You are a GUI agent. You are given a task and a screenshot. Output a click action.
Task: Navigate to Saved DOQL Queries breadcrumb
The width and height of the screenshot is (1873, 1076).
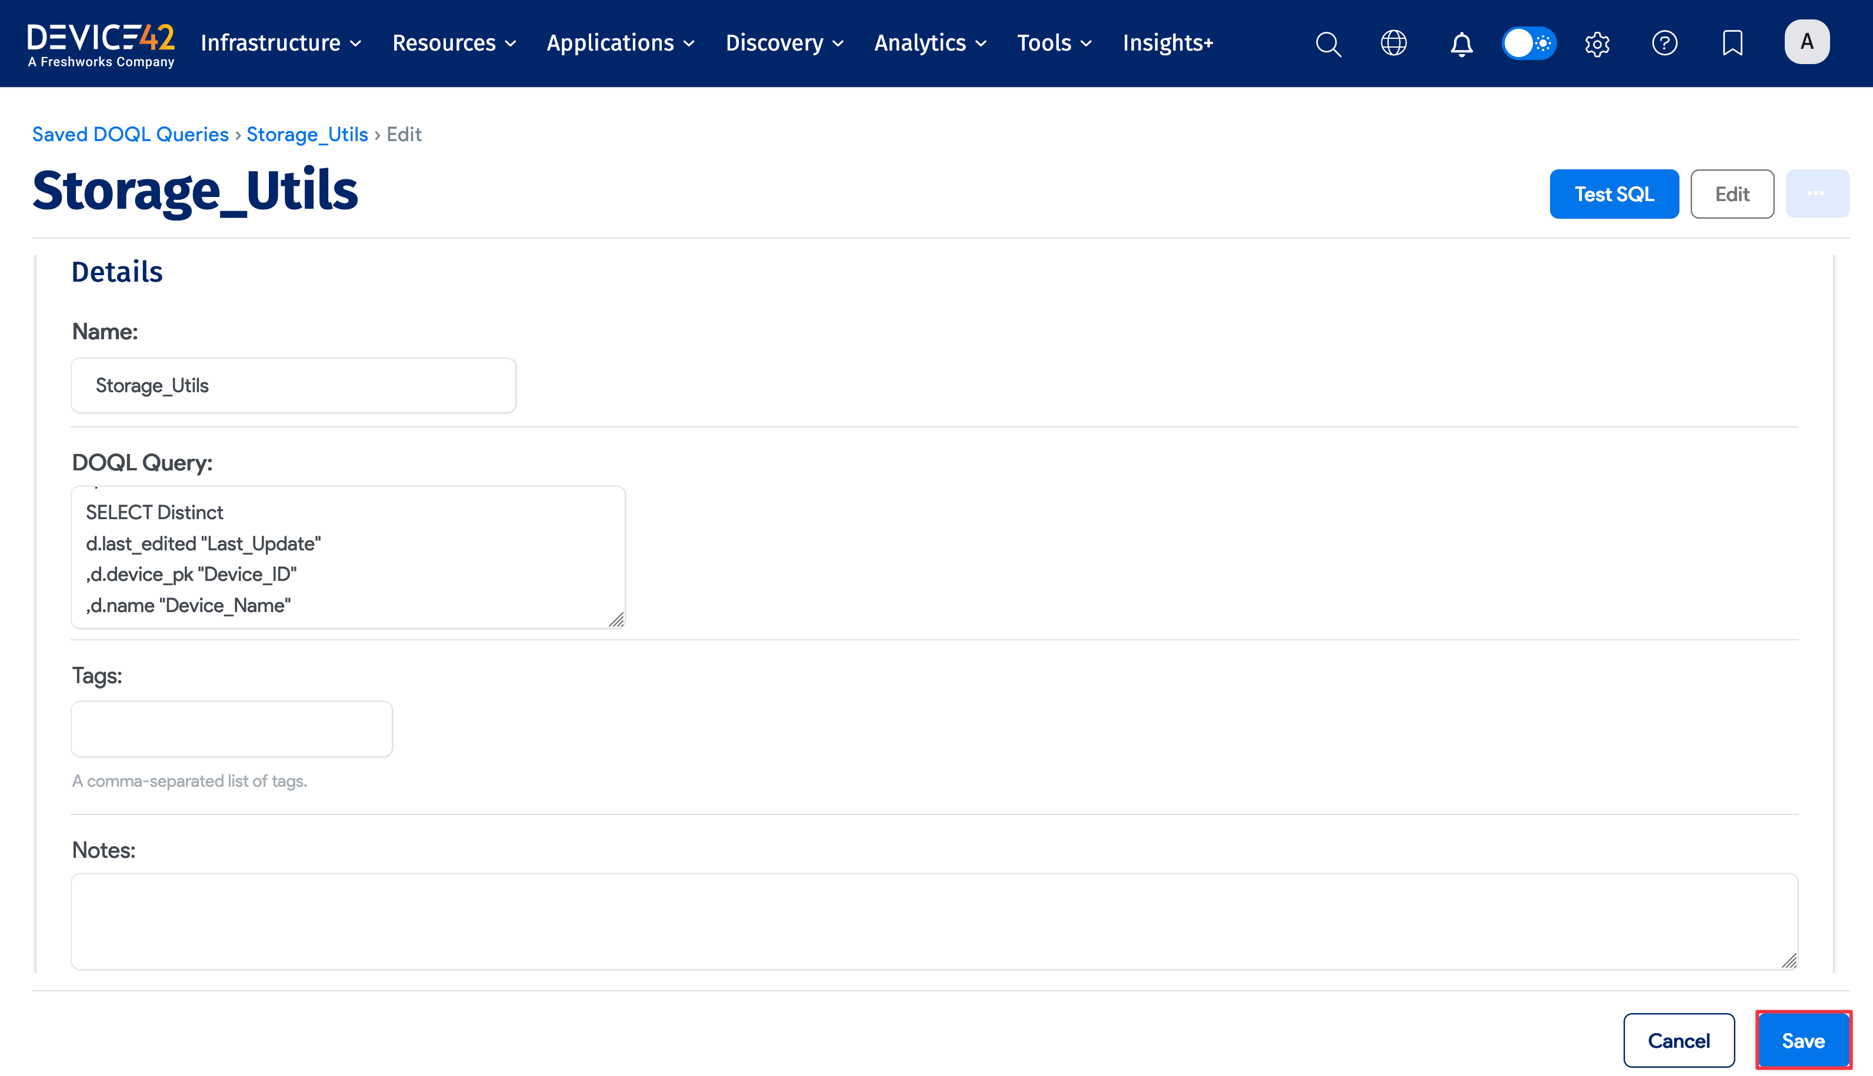pyautogui.click(x=130, y=133)
